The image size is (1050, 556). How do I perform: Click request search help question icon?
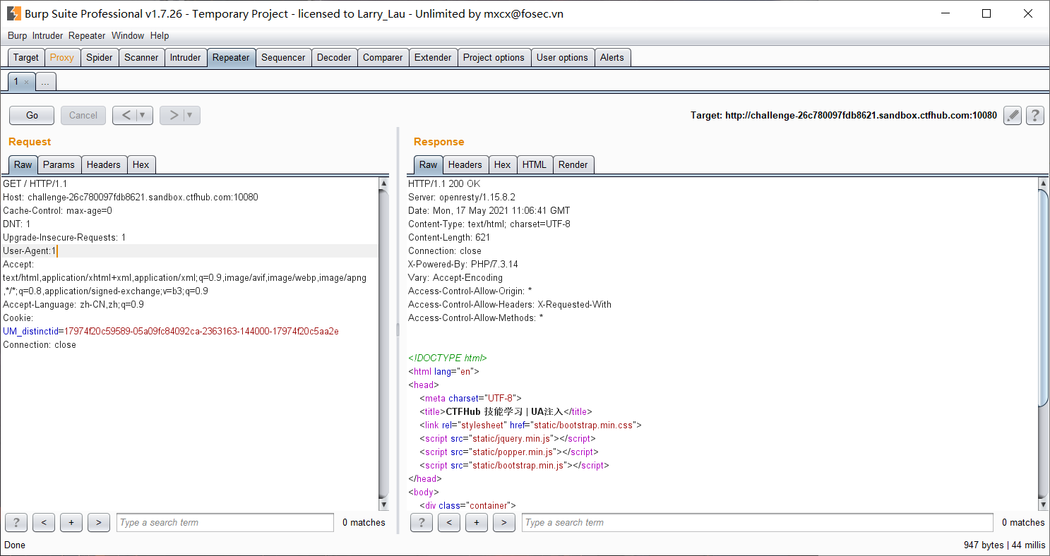(x=16, y=522)
